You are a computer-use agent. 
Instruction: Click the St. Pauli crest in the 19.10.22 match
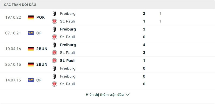point(55,21)
